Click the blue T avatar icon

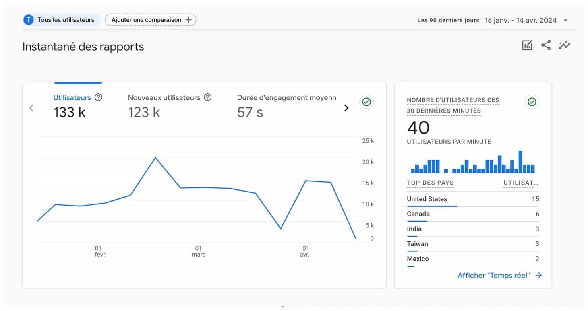point(28,20)
